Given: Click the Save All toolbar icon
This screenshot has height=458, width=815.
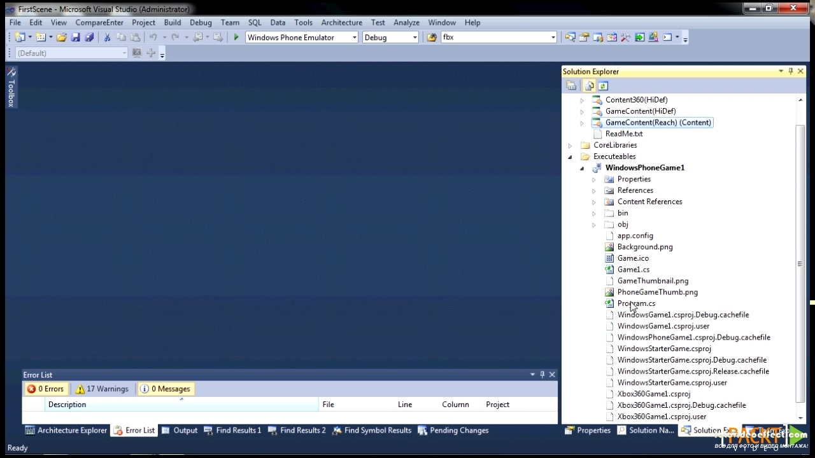Looking at the screenshot, I should click(90, 38).
